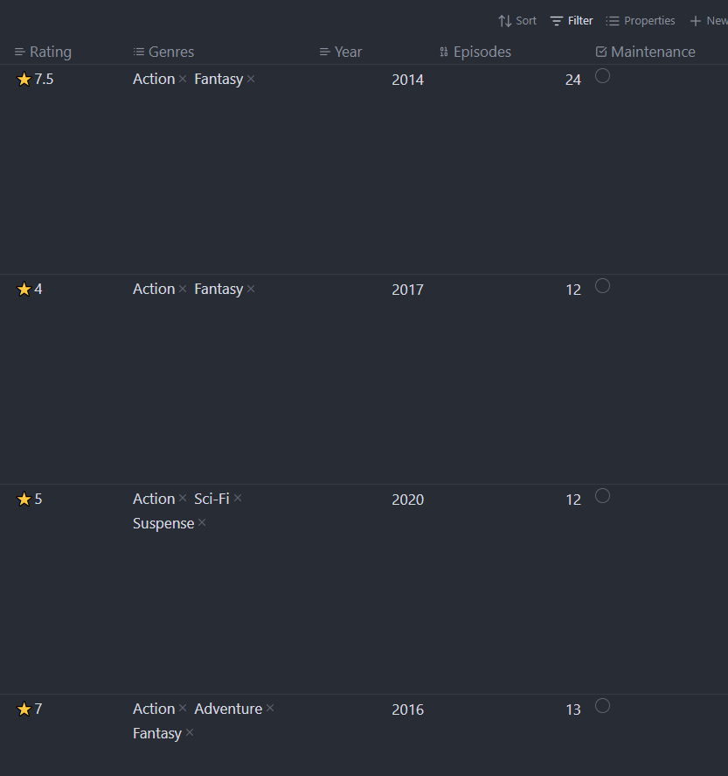Open the Properties menu
Viewport: 728px width, 776px height.
pos(640,20)
